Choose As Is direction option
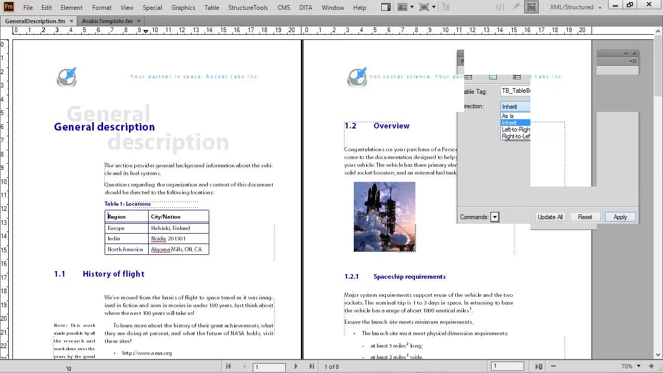The height and width of the screenshot is (373, 663). 515,116
